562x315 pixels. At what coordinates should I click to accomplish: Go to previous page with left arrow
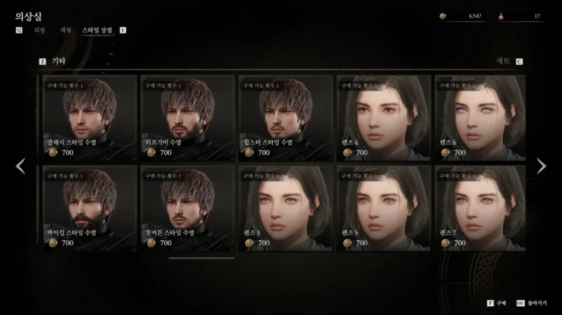[x=21, y=166]
